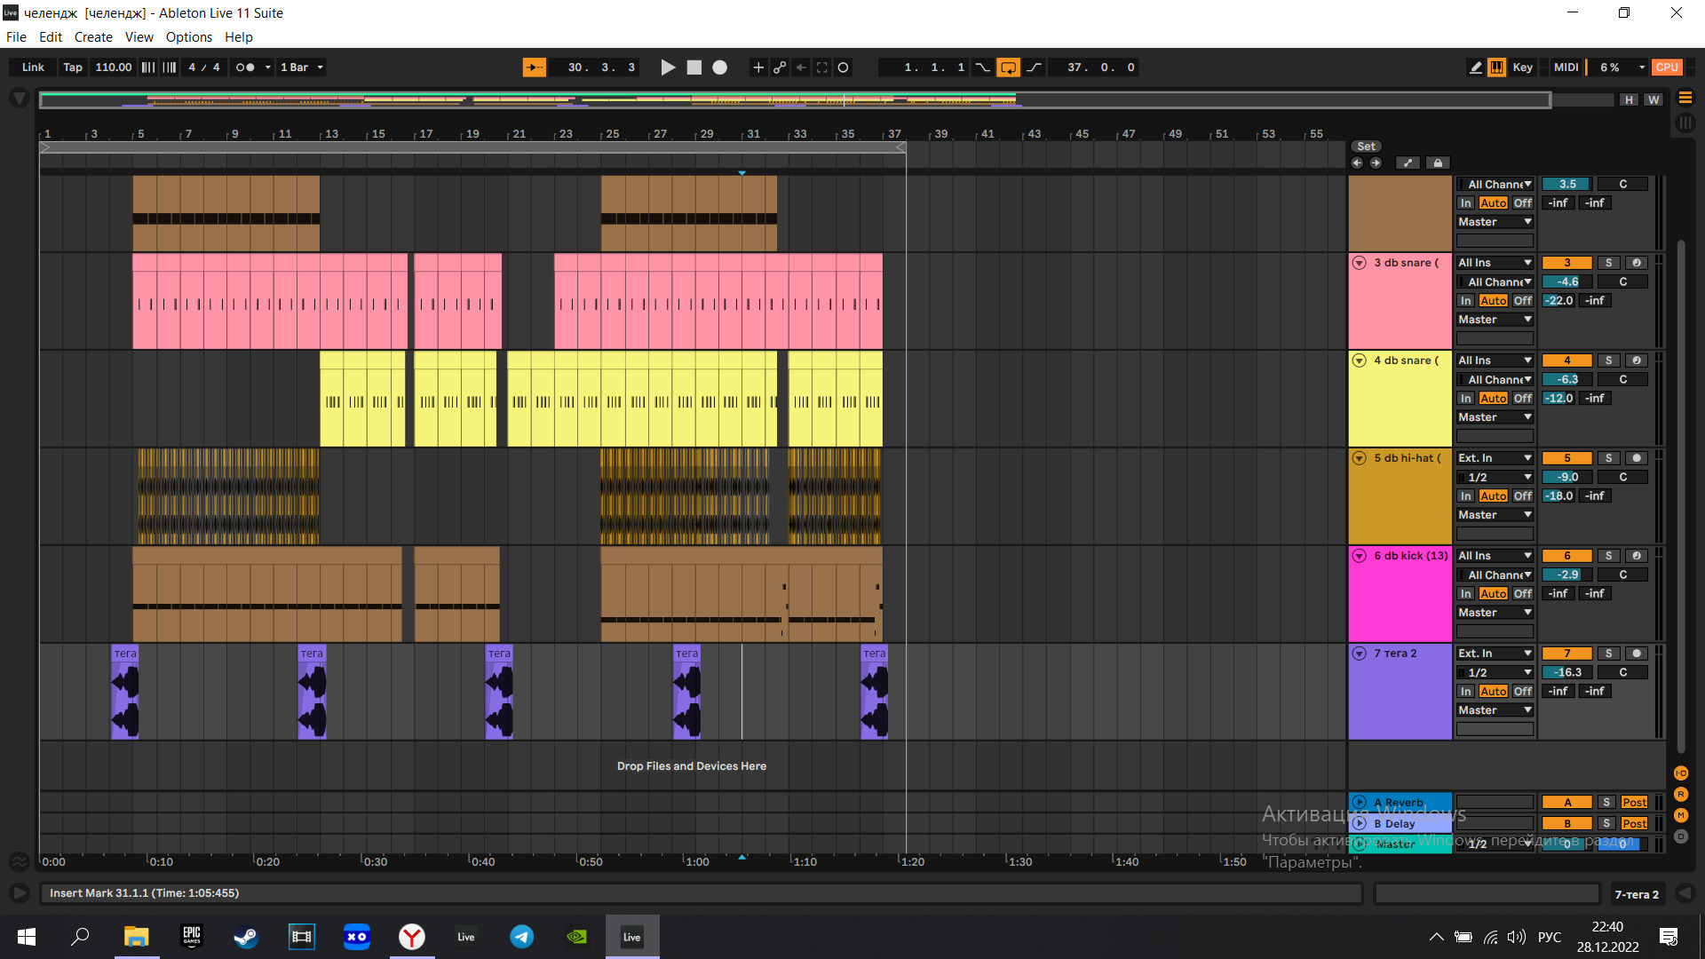Click the MIDI Arrangement Overdub plus icon
Viewport: 1705px width, 959px height.
point(758,67)
